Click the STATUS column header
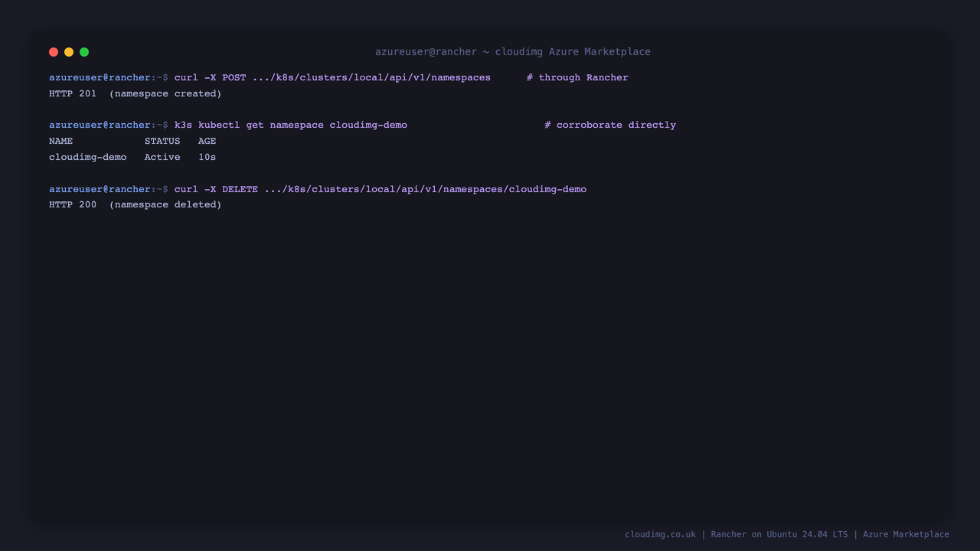This screenshot has height=551, width=980. pos(162,141)
